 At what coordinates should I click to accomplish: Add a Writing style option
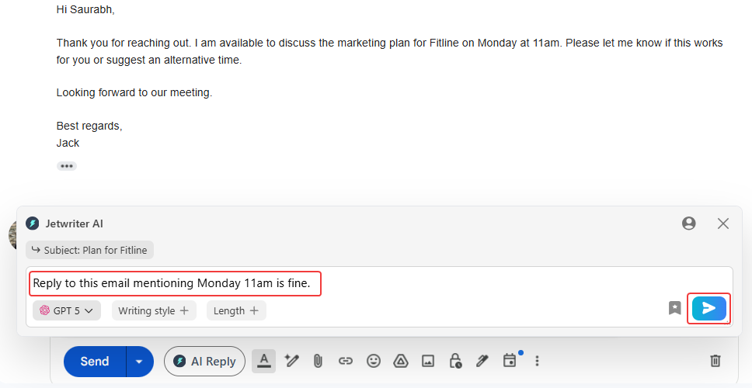(x=154, y=310)
